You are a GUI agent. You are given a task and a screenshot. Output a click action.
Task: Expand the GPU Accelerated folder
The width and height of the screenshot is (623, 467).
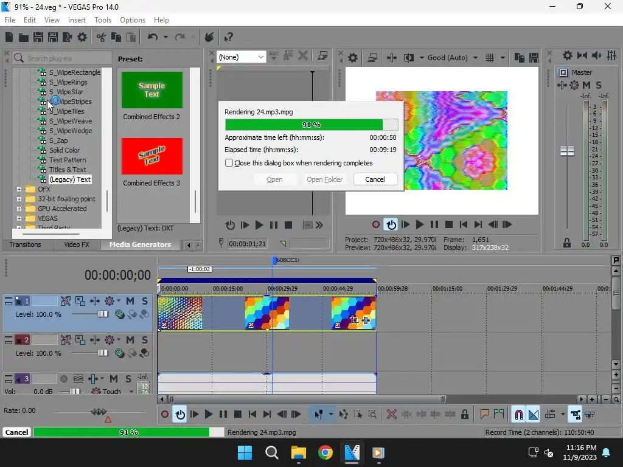click(19, 209)
